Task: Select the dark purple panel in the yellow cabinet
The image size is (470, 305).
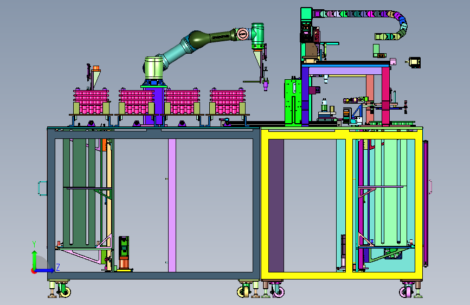Action: click(x=276, y=206)
